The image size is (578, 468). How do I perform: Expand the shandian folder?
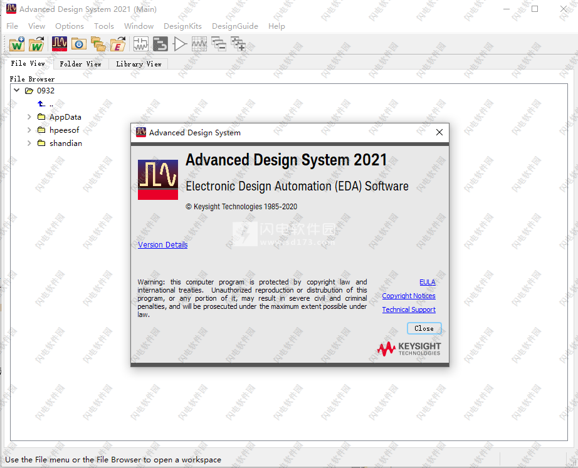click(29, 143)
